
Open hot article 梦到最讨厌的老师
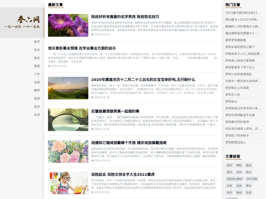pyautogui.click(x=237, y=122)
